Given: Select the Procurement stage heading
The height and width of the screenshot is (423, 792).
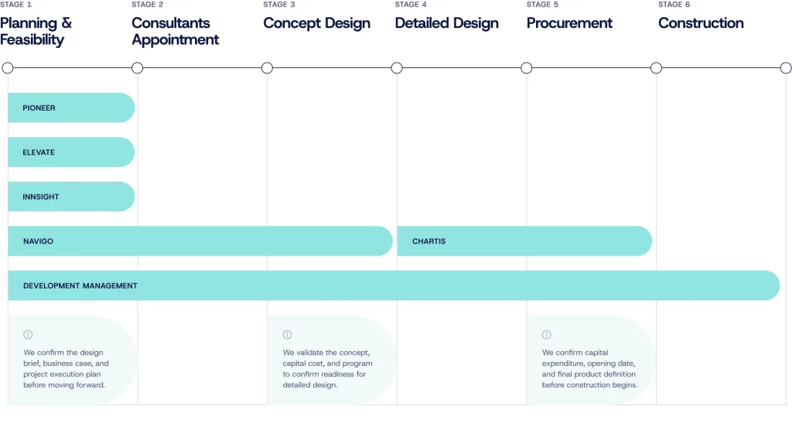Looking at the screenshot, I should (x=569, y=23).
